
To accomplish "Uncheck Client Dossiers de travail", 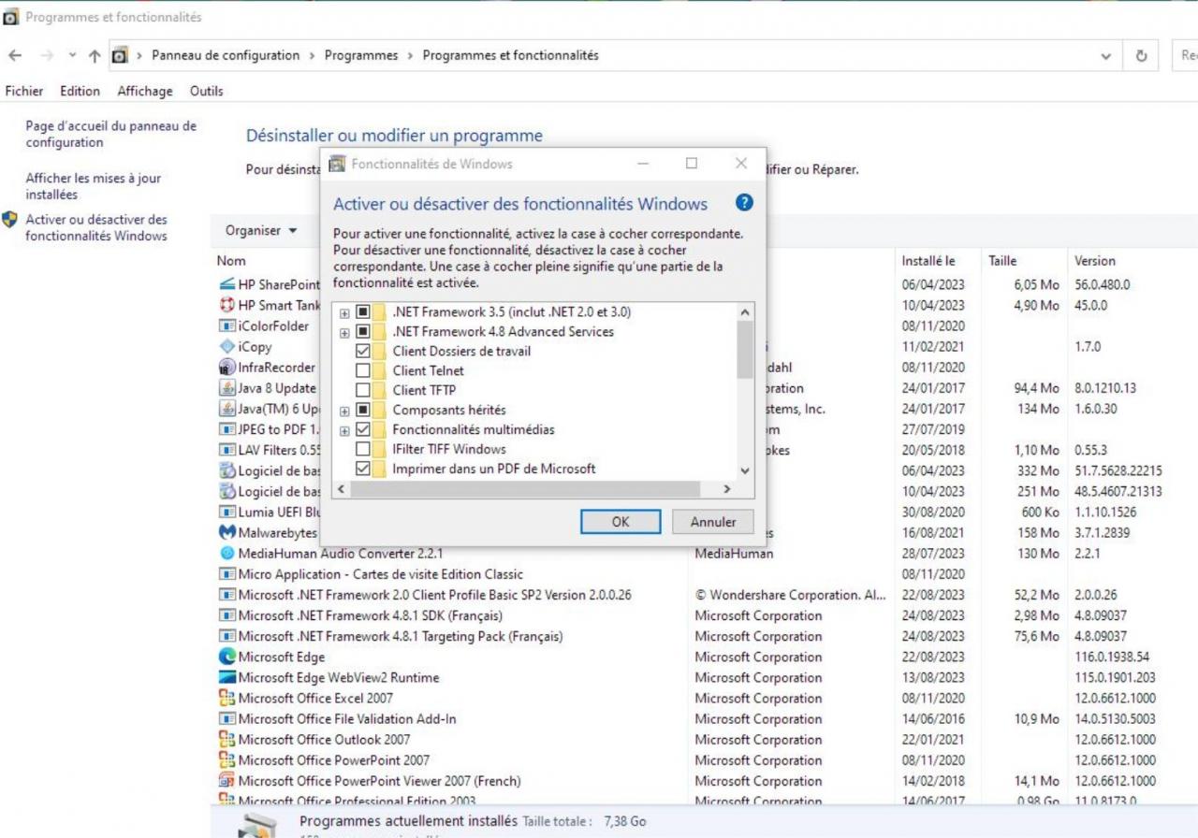I will [363, 351].
